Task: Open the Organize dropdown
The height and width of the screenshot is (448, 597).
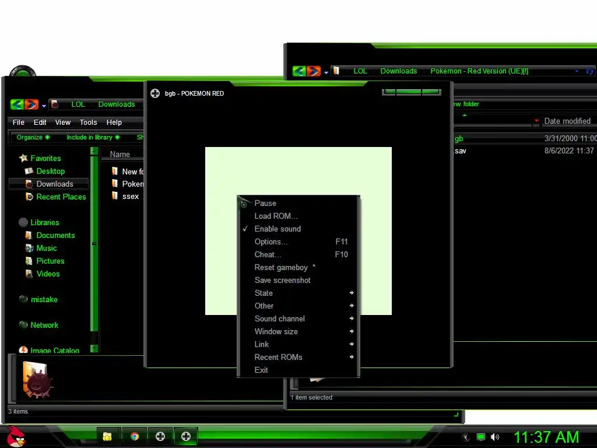Action: click(33, 137)
